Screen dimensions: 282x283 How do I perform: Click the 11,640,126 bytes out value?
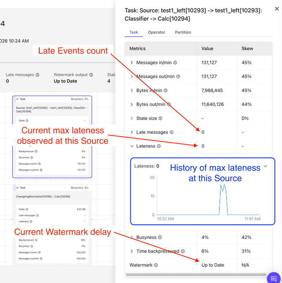point(212,104)
